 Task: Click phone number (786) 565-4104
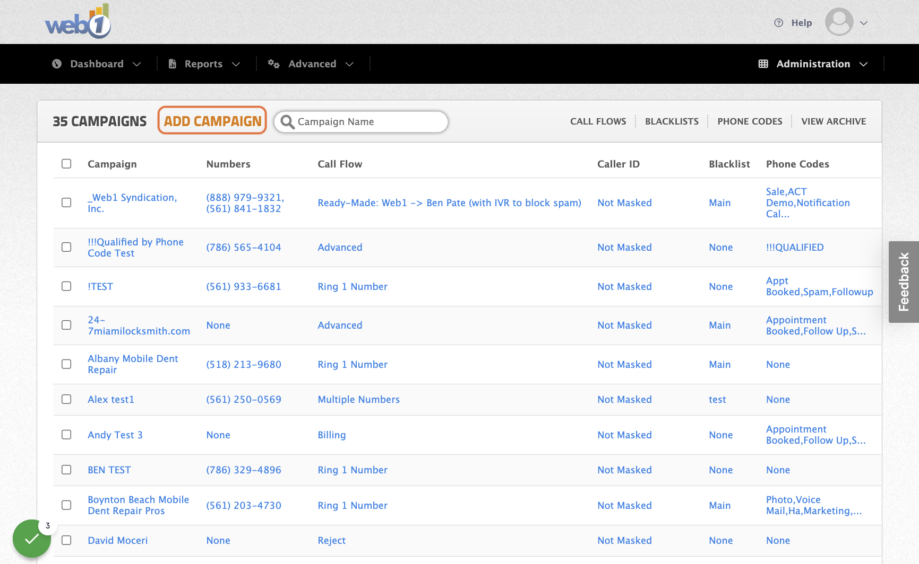(x=244, y=248)
